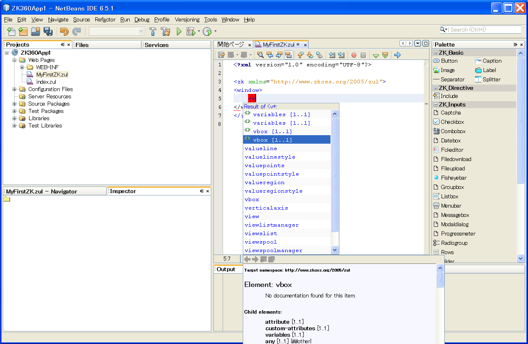
Task: Collapse the ZK_Inputs palette category
Action: (436, 104)
